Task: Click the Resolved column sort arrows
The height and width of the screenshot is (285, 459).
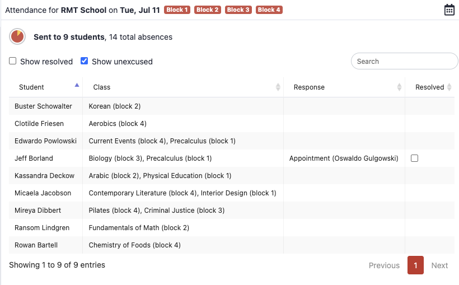Action: (449, 87)
